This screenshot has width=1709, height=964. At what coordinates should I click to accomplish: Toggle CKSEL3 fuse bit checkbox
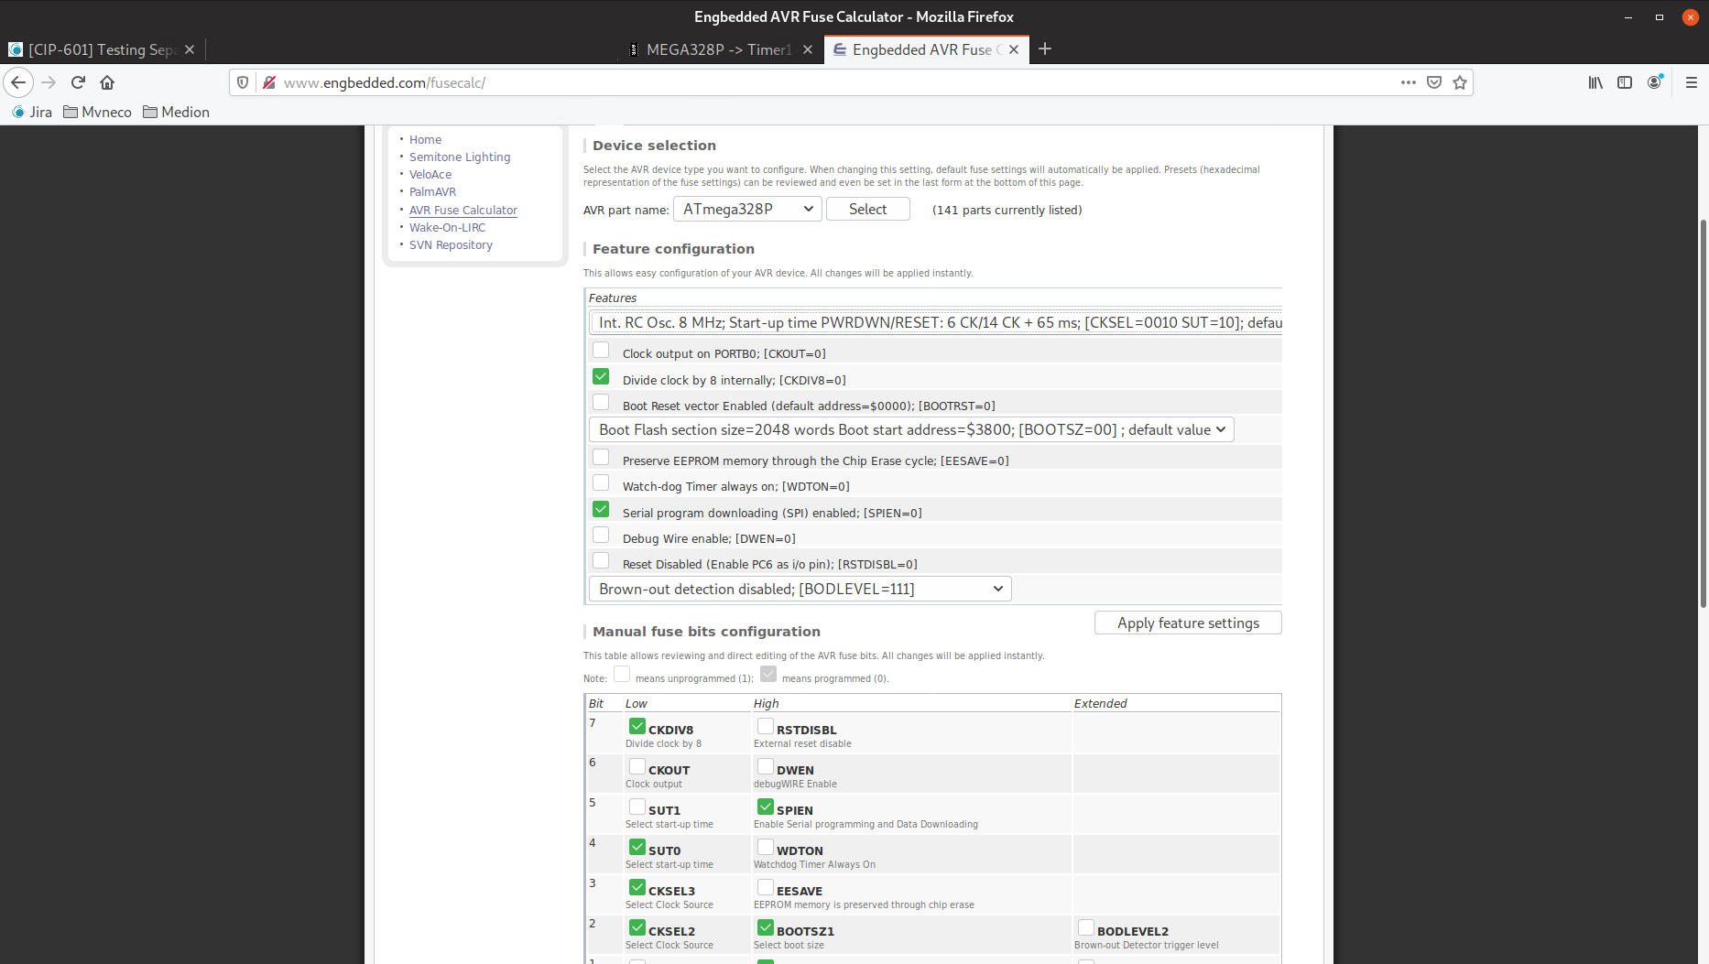637,887
